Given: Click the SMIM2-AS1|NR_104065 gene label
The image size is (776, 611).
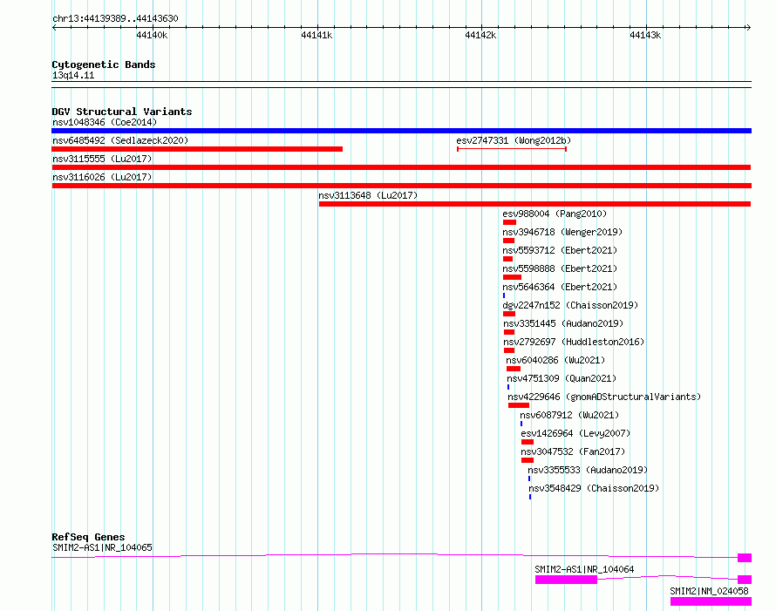Looking at the screenshot, I should 102,547.
